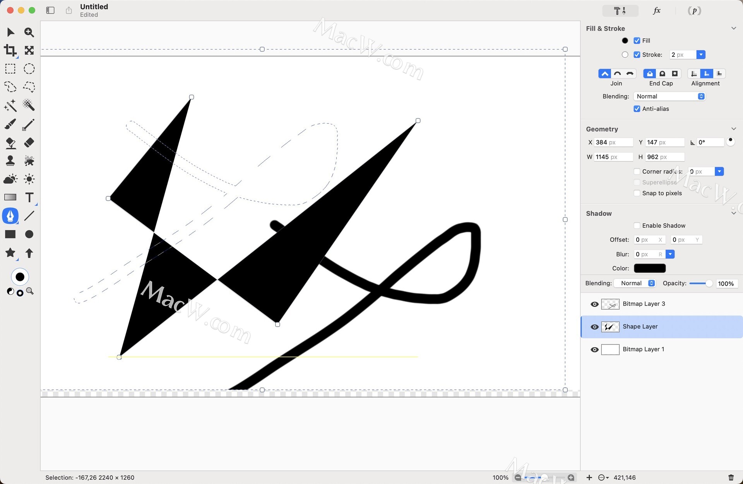743x484 pixels.
Task: Select the Magic Wand tool
Action: click(x=10, y=105)
